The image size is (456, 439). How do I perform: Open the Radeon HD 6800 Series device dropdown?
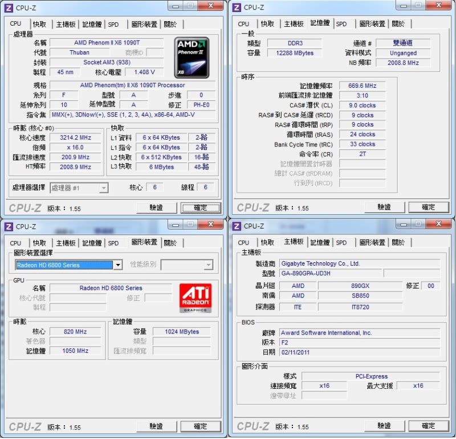click(117, 265)
